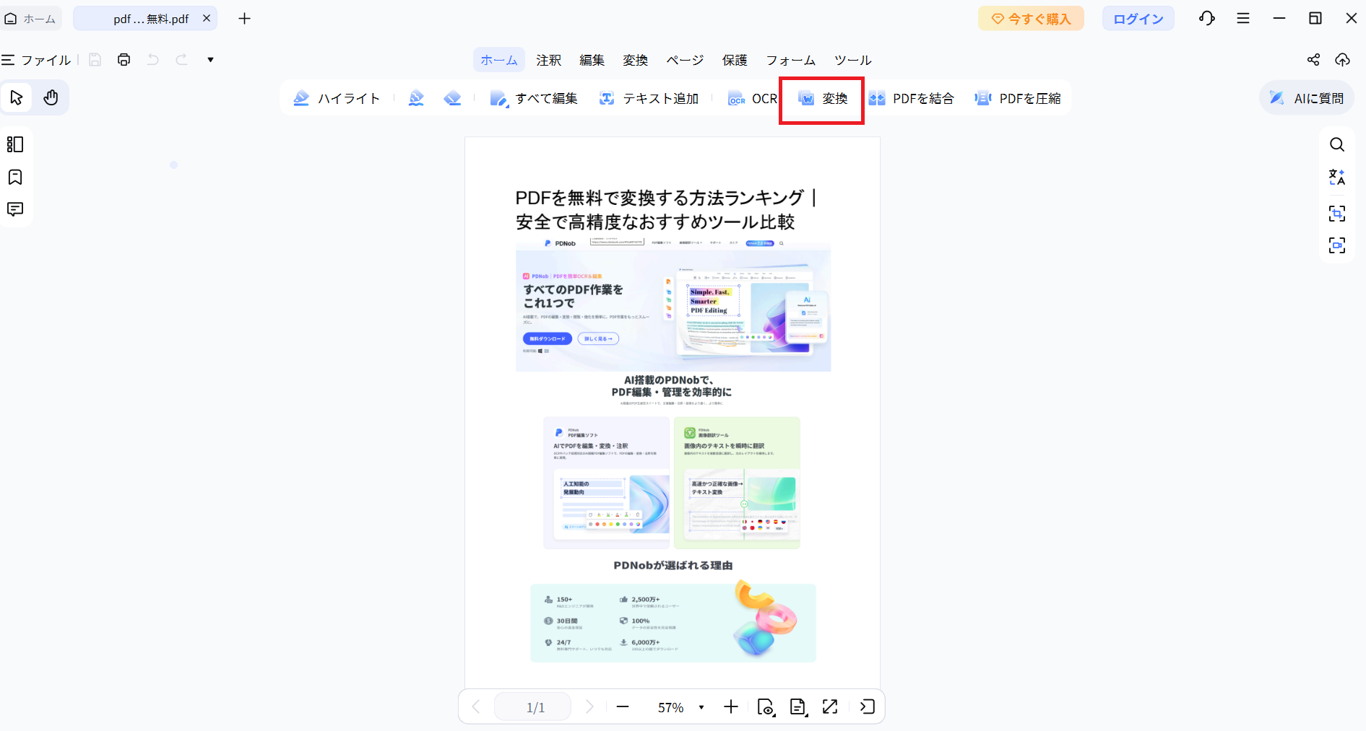
Task: Click テキスト追加 add text tool
Action: pyautogui.click(x=649, y=98)
